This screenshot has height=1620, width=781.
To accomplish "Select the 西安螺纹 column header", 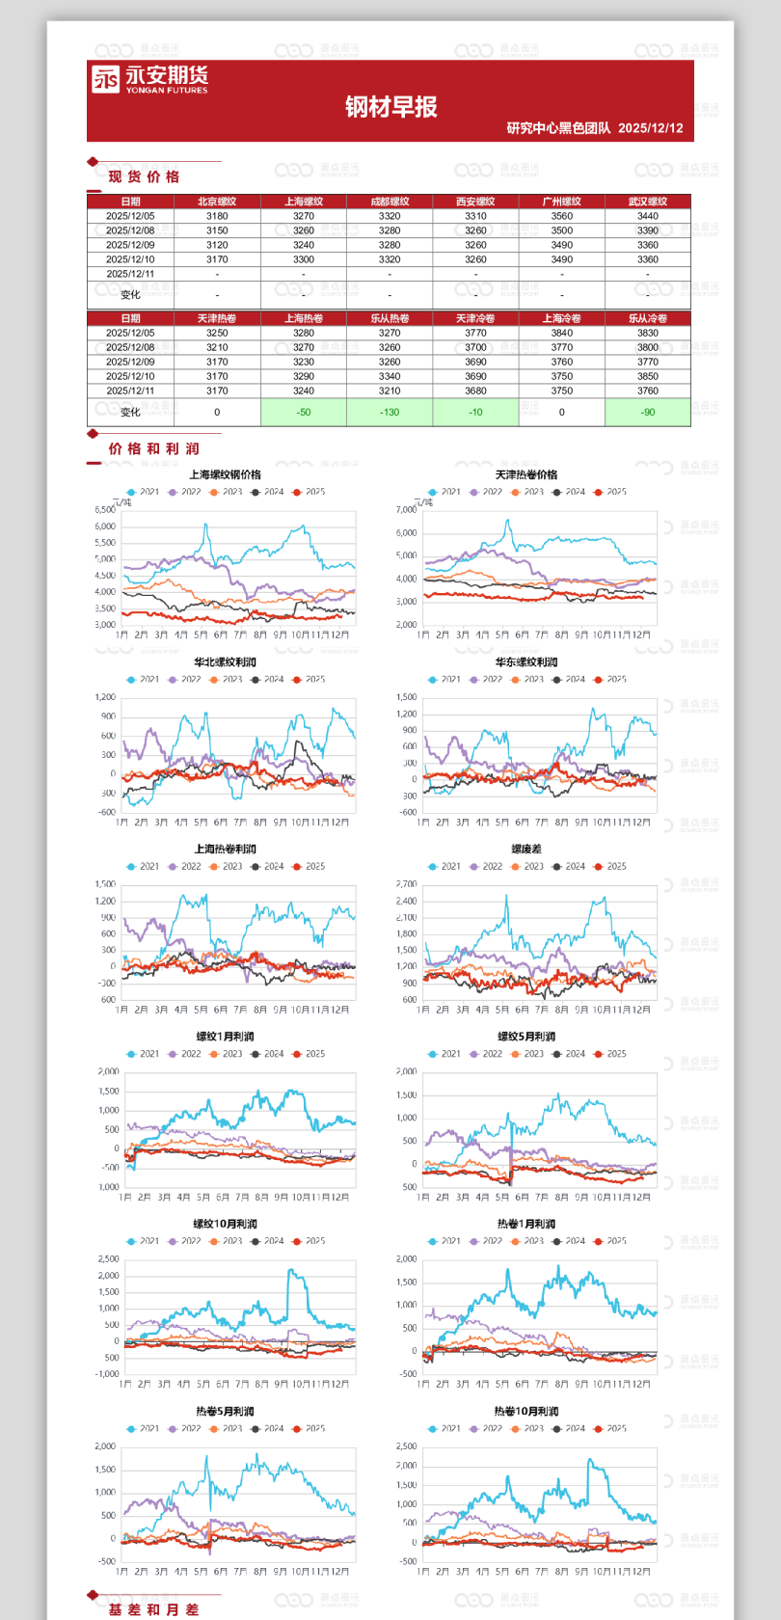I will tap(475, 202).
